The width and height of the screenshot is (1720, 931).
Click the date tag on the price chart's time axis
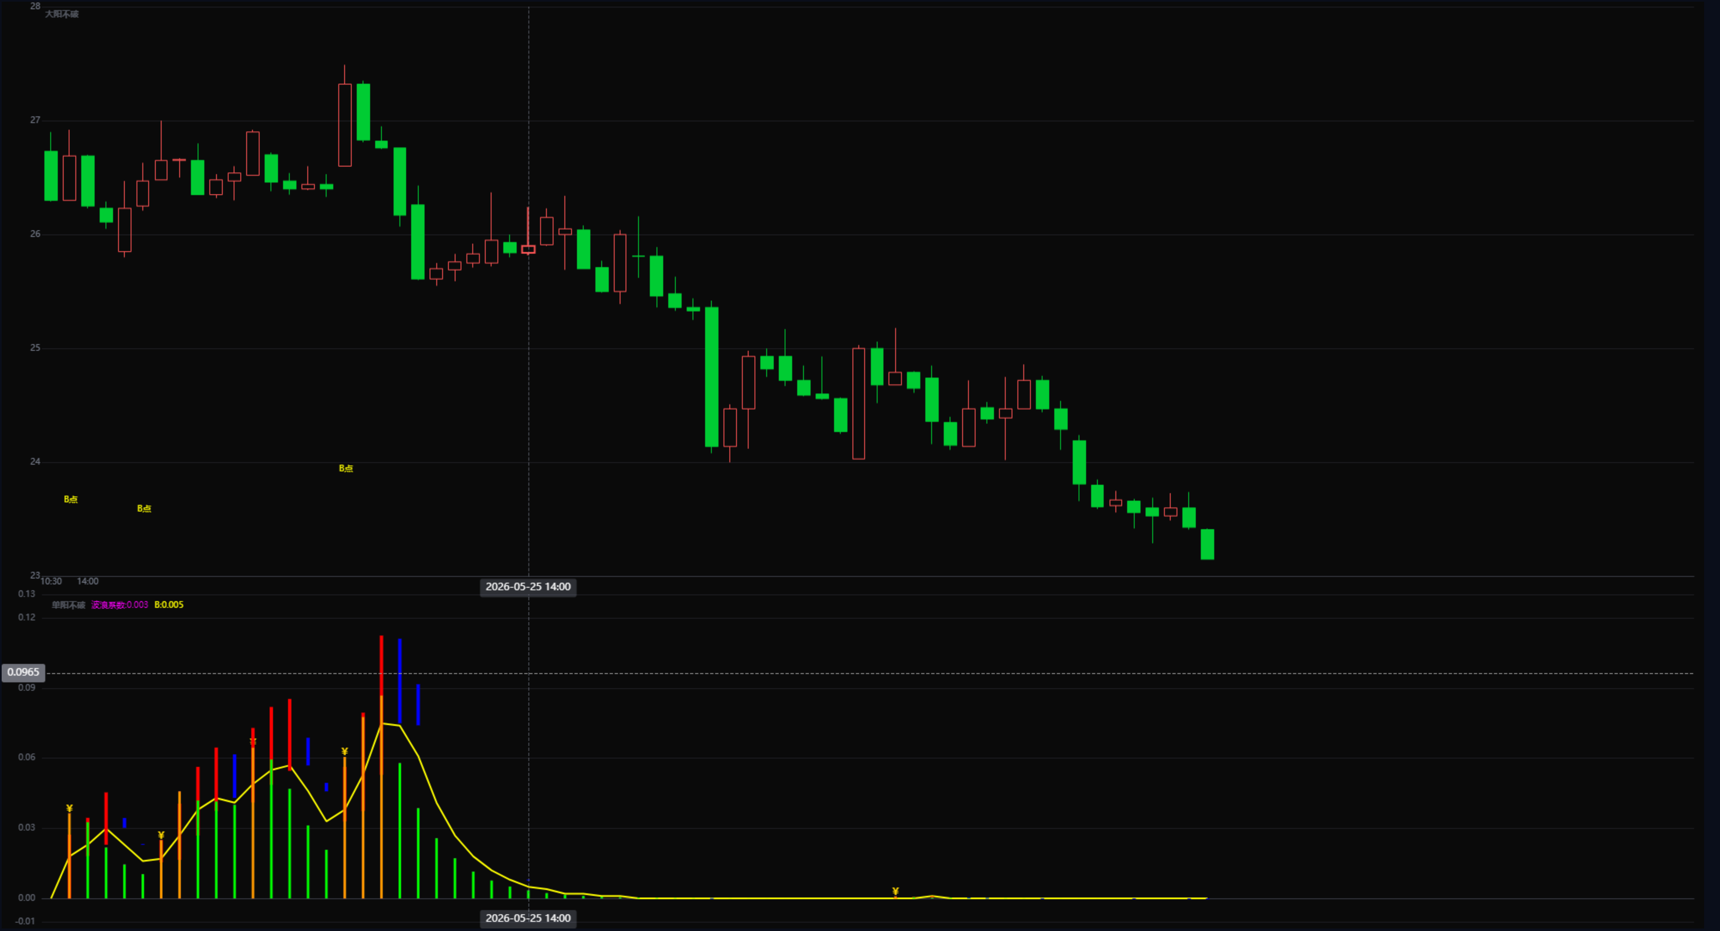click(x=528, y=586)
